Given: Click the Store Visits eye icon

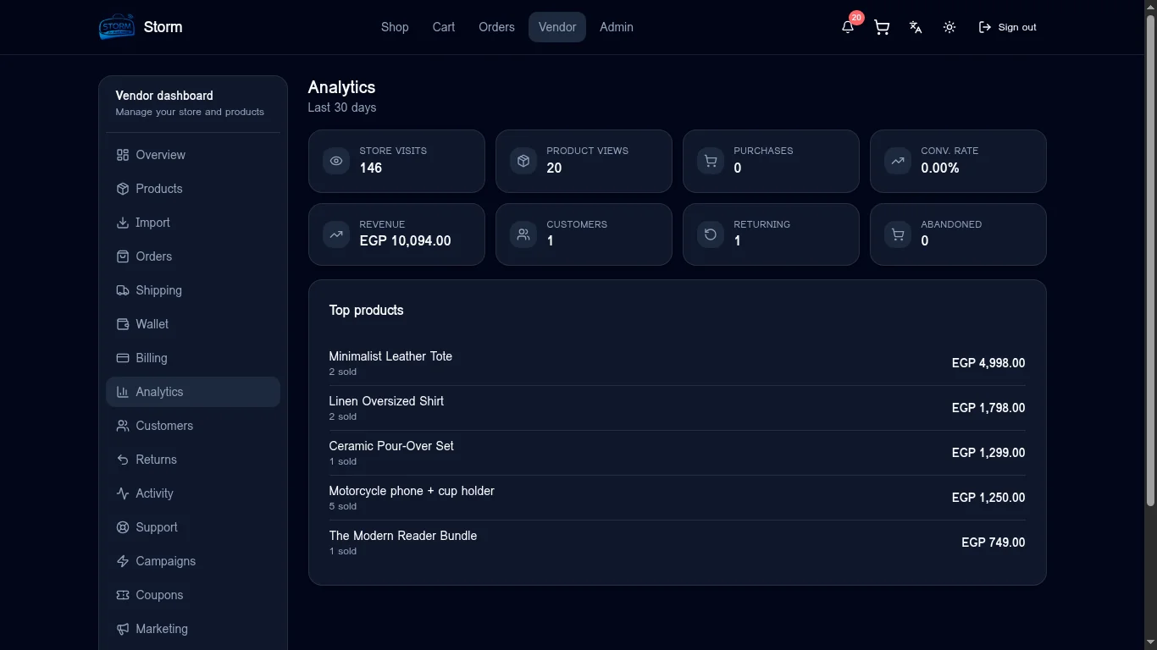Looking at the screenshot, I should pos(336,161).
